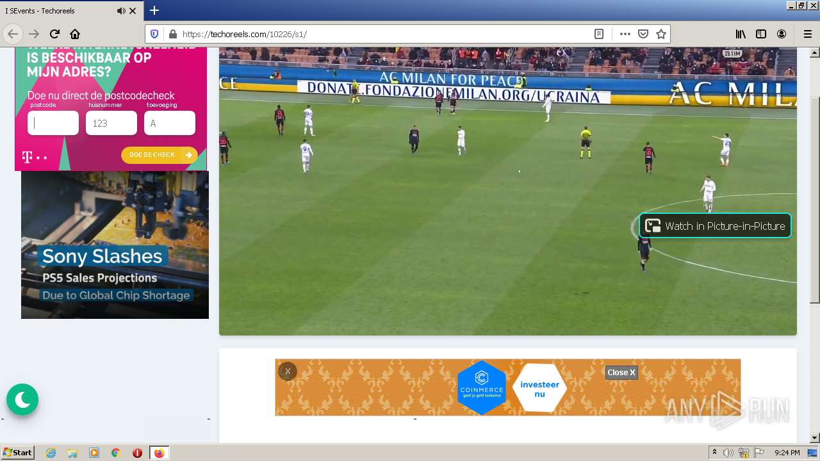Mute the tab audio speaker icon
The height and width of the screenshot is (461, 820).
pyautogui.click(x=121, y=11)
